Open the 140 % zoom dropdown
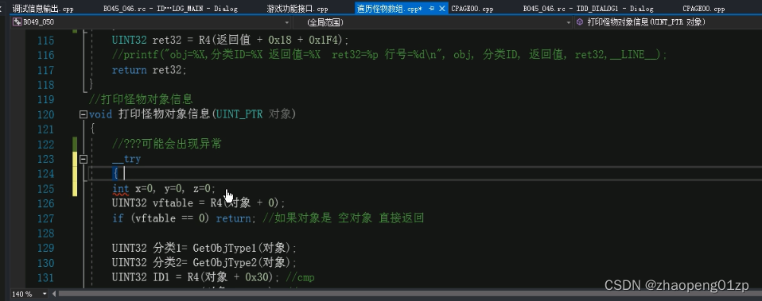 pyautogui.click(x=45, y=294)
